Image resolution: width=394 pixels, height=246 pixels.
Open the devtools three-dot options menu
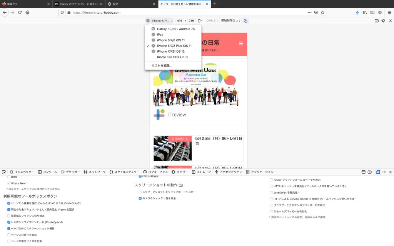click(384, 172)
